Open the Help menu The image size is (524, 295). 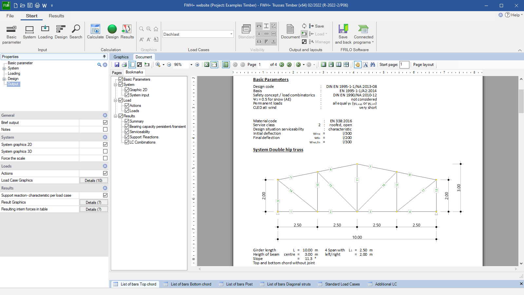(x=514, y=15)
